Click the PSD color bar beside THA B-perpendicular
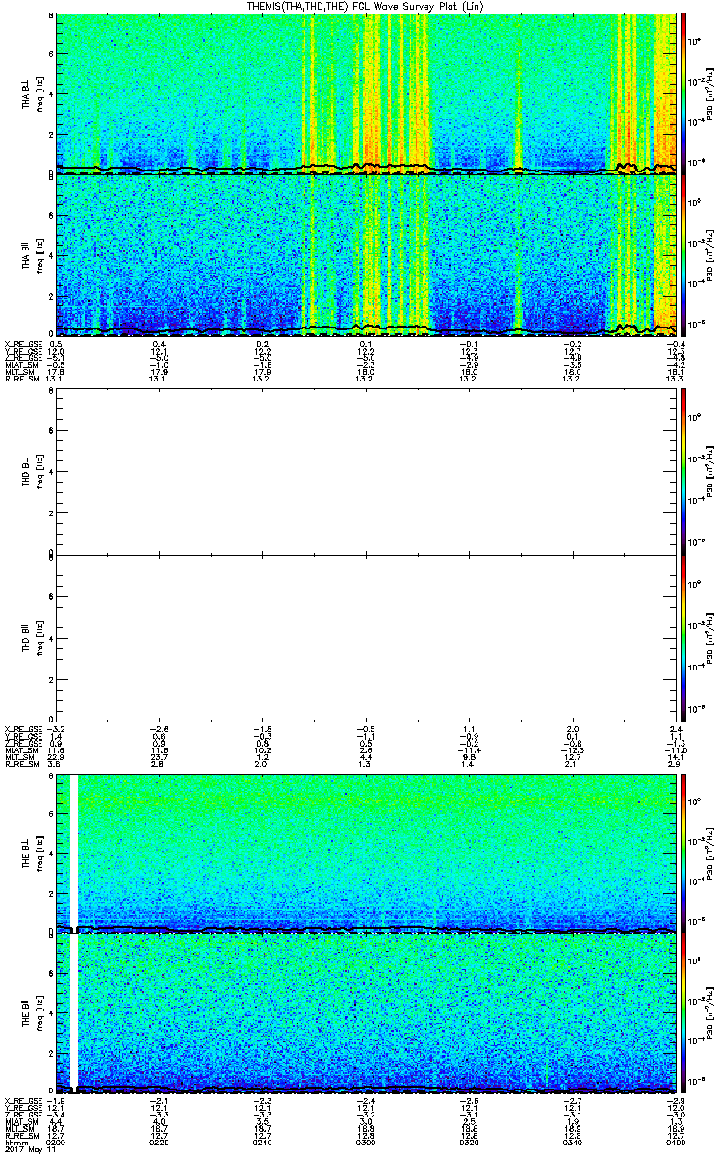Screen dimensions: 722x1156 [x=683, y=92]
